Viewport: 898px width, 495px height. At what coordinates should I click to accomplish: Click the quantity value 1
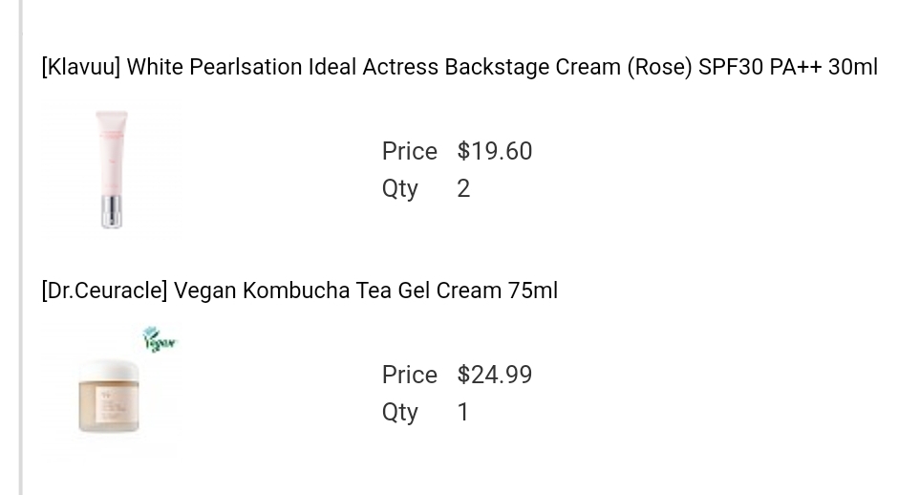(x=463, y=413)
